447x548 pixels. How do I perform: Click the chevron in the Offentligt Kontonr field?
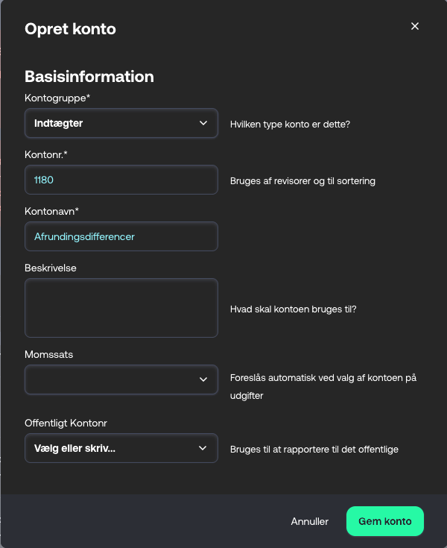coord(203,448)
